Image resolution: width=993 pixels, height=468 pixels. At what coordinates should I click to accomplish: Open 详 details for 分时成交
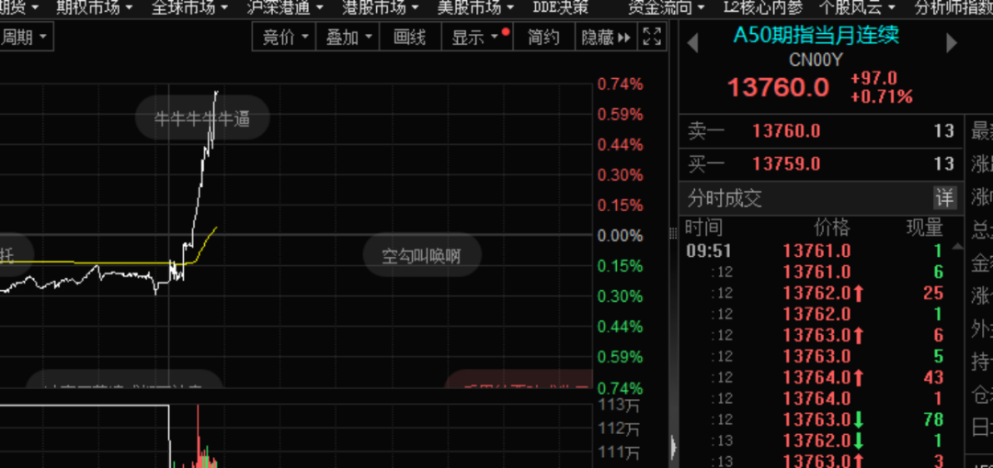[x=944, y=198]
